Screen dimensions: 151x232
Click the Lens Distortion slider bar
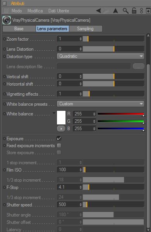113,49
